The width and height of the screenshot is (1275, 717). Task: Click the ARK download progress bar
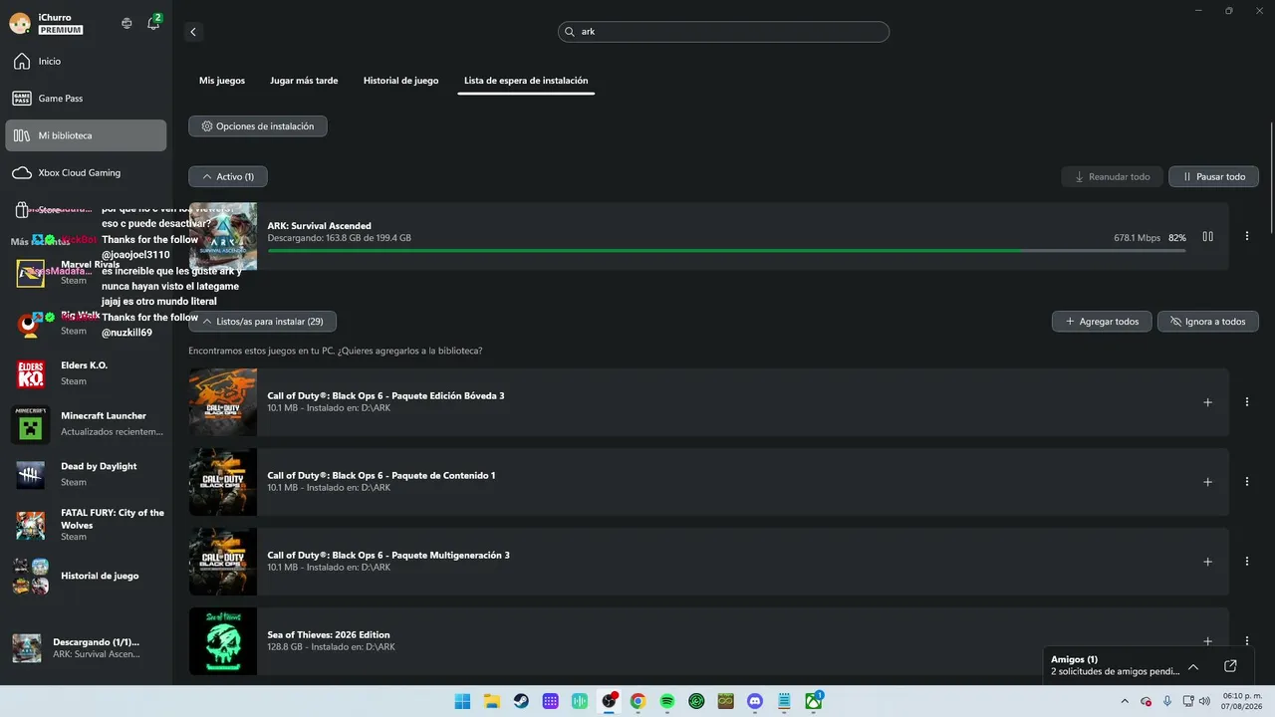coord(726,250)
